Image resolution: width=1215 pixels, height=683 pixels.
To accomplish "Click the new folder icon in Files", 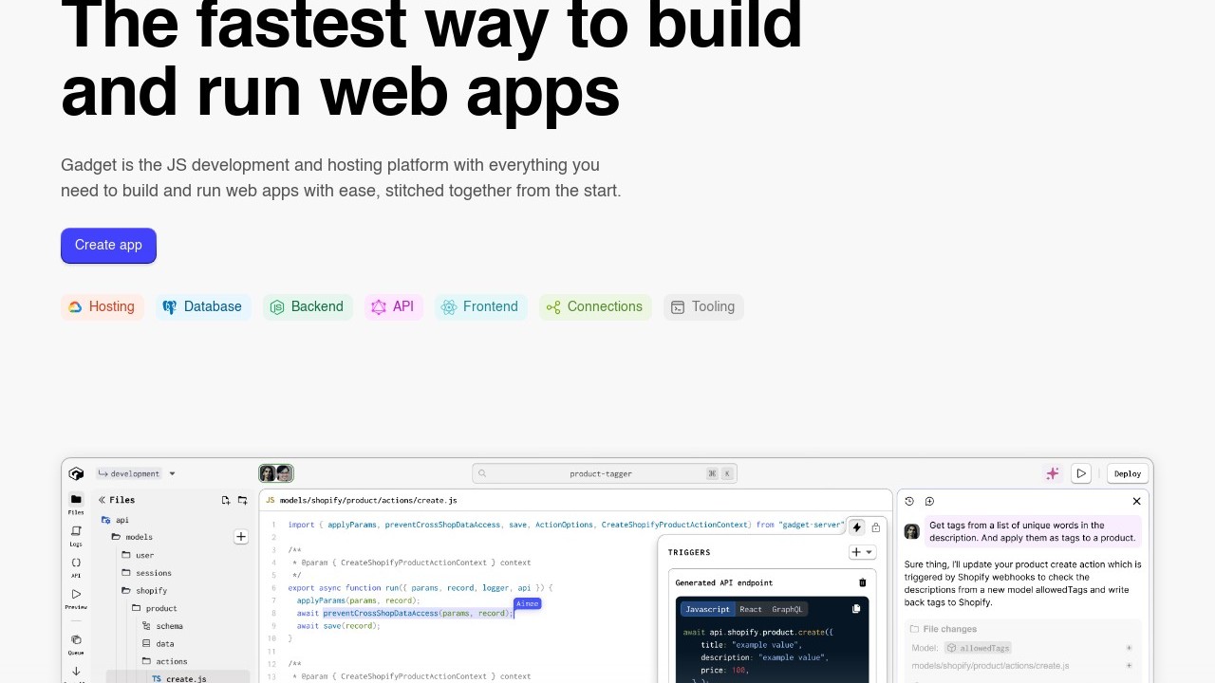I will 243,500.
